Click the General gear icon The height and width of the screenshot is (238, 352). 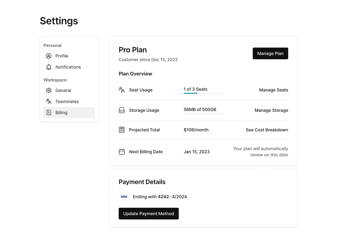(x=49, y=90)
